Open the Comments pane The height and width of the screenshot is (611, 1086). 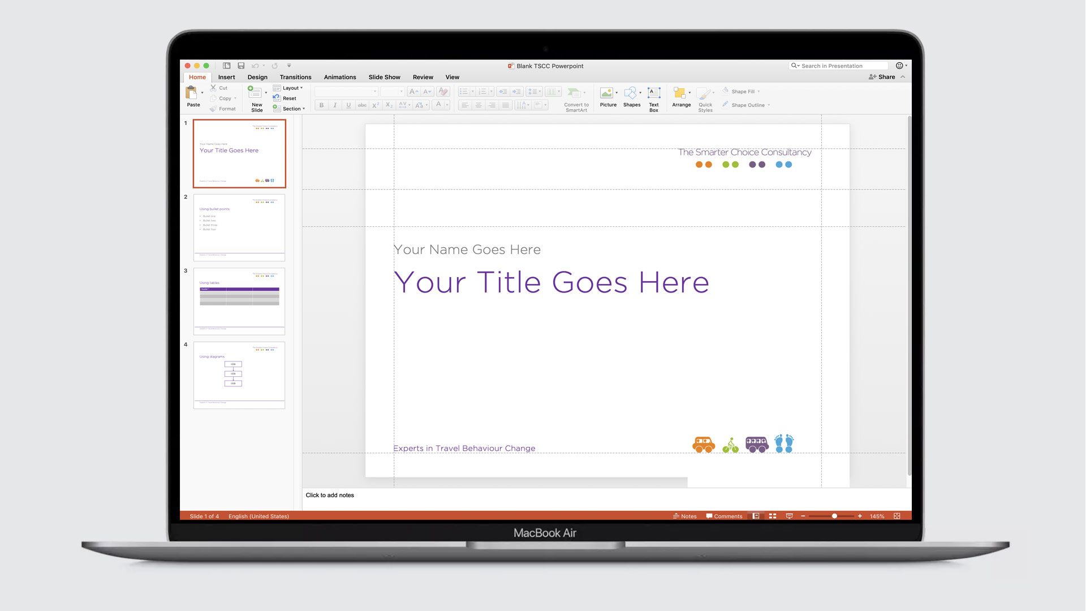tap(725, 516)
